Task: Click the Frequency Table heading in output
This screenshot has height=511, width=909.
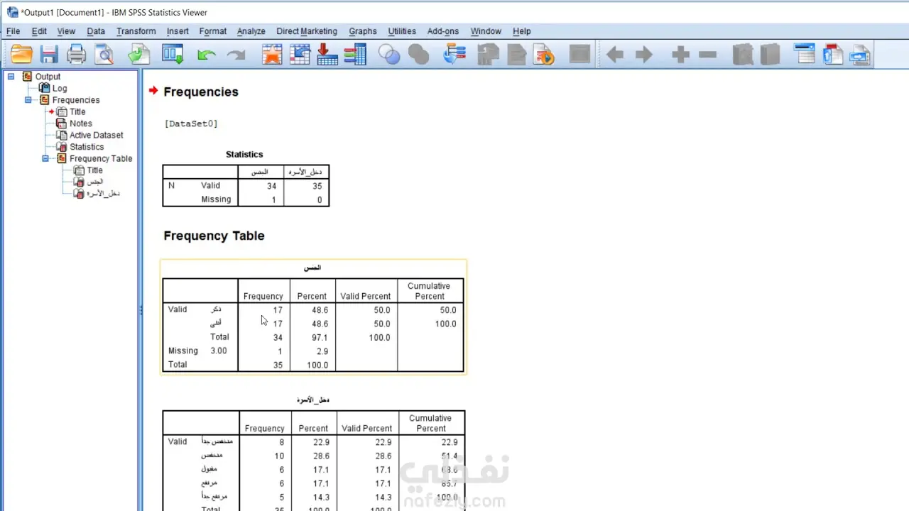Action: tap(214, 236)
